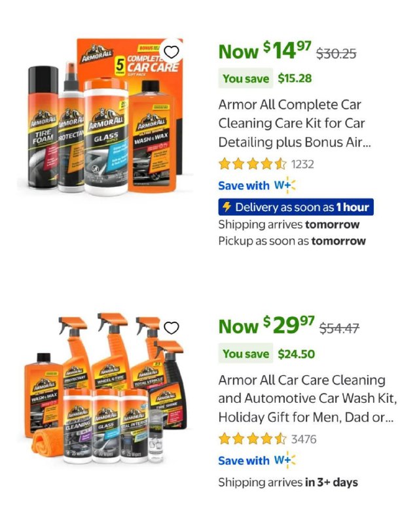The width and height of the screenshot is (419, 523).
Task: View star rating with 3476 reviews
Action: [x=253, y=439]
